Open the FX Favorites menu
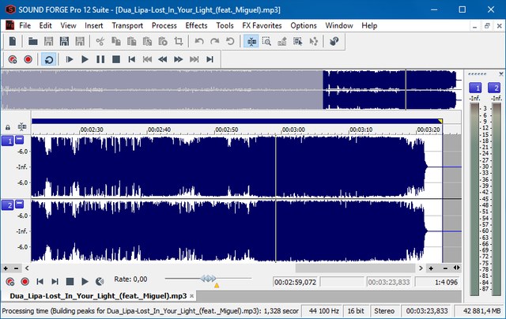The width and height of the screenshot is (506, 319). [262, 25]
